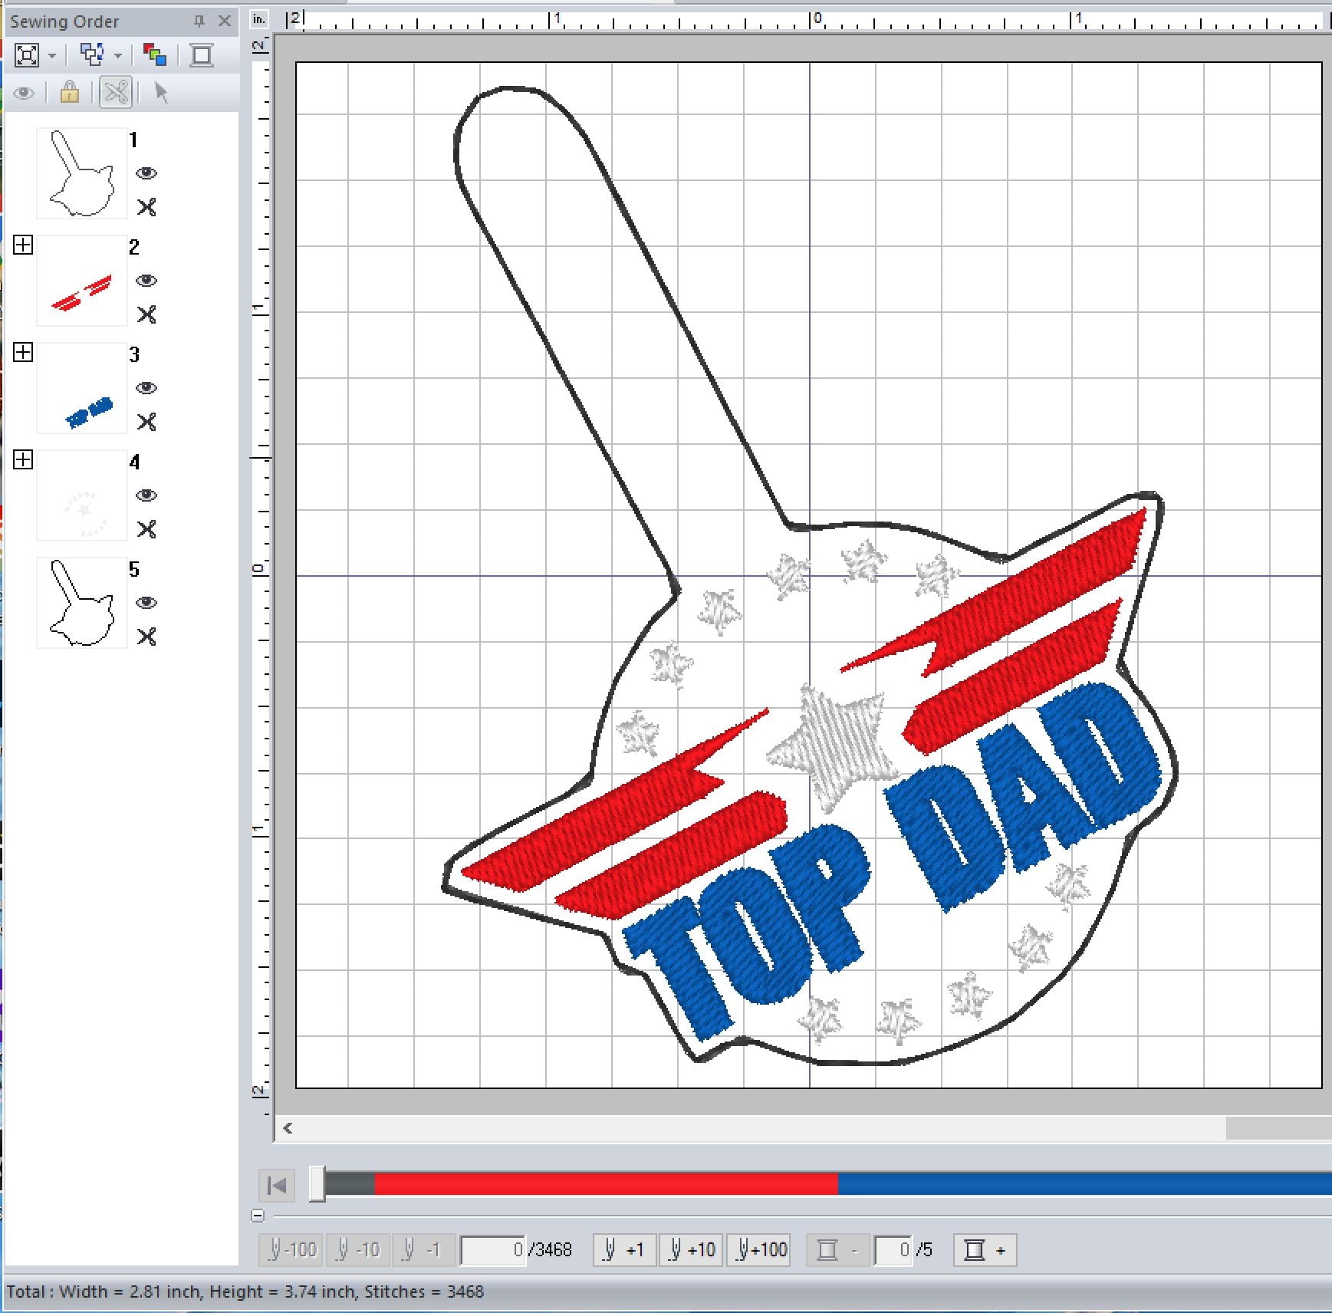
Task: Click the arrow pointer icon in toolbar
Action: tap(161, 93)
